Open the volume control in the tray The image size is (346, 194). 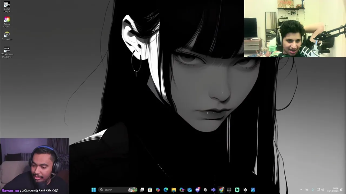[323, 190]
